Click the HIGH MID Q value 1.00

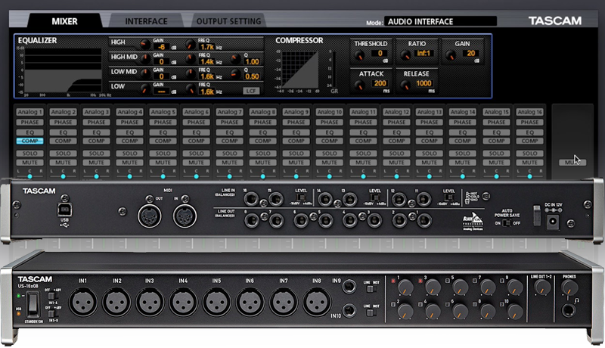tap(252, 61)
